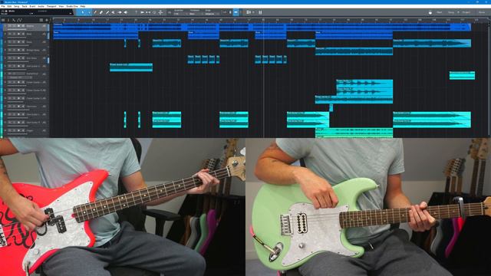Open the Track menu
Viewport: 491px width, 276px height.
[25, 6]
